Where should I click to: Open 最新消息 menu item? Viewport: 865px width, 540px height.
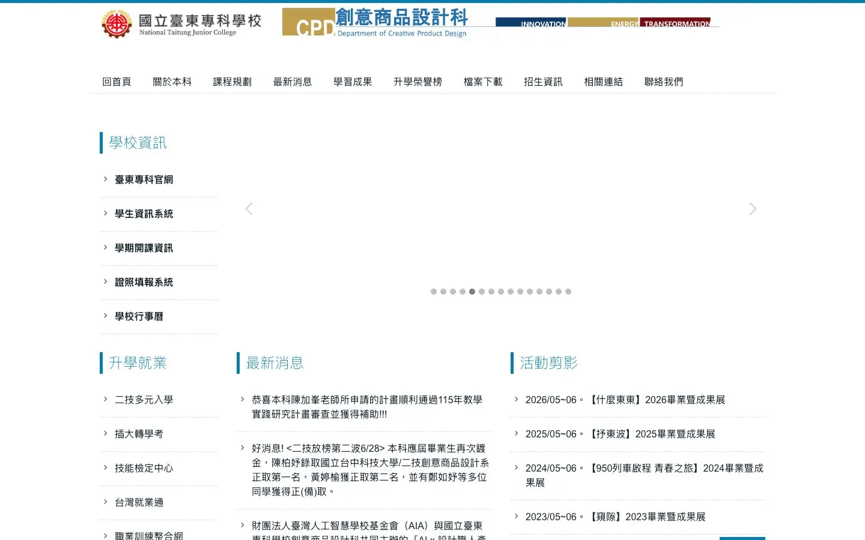click(293, 82)
